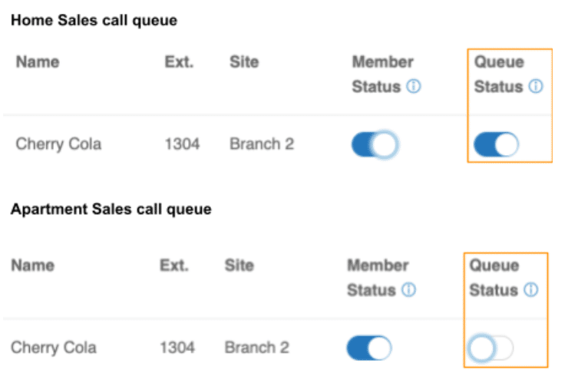
Task: Click extension 1304 in Home Sales queue row
Action: (182, 144)
